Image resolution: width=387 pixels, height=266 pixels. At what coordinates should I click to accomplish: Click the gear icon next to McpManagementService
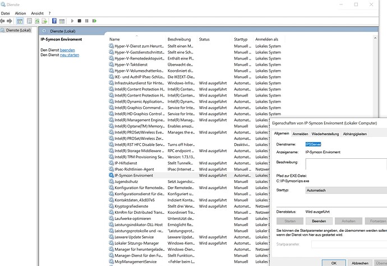point(111,262)
